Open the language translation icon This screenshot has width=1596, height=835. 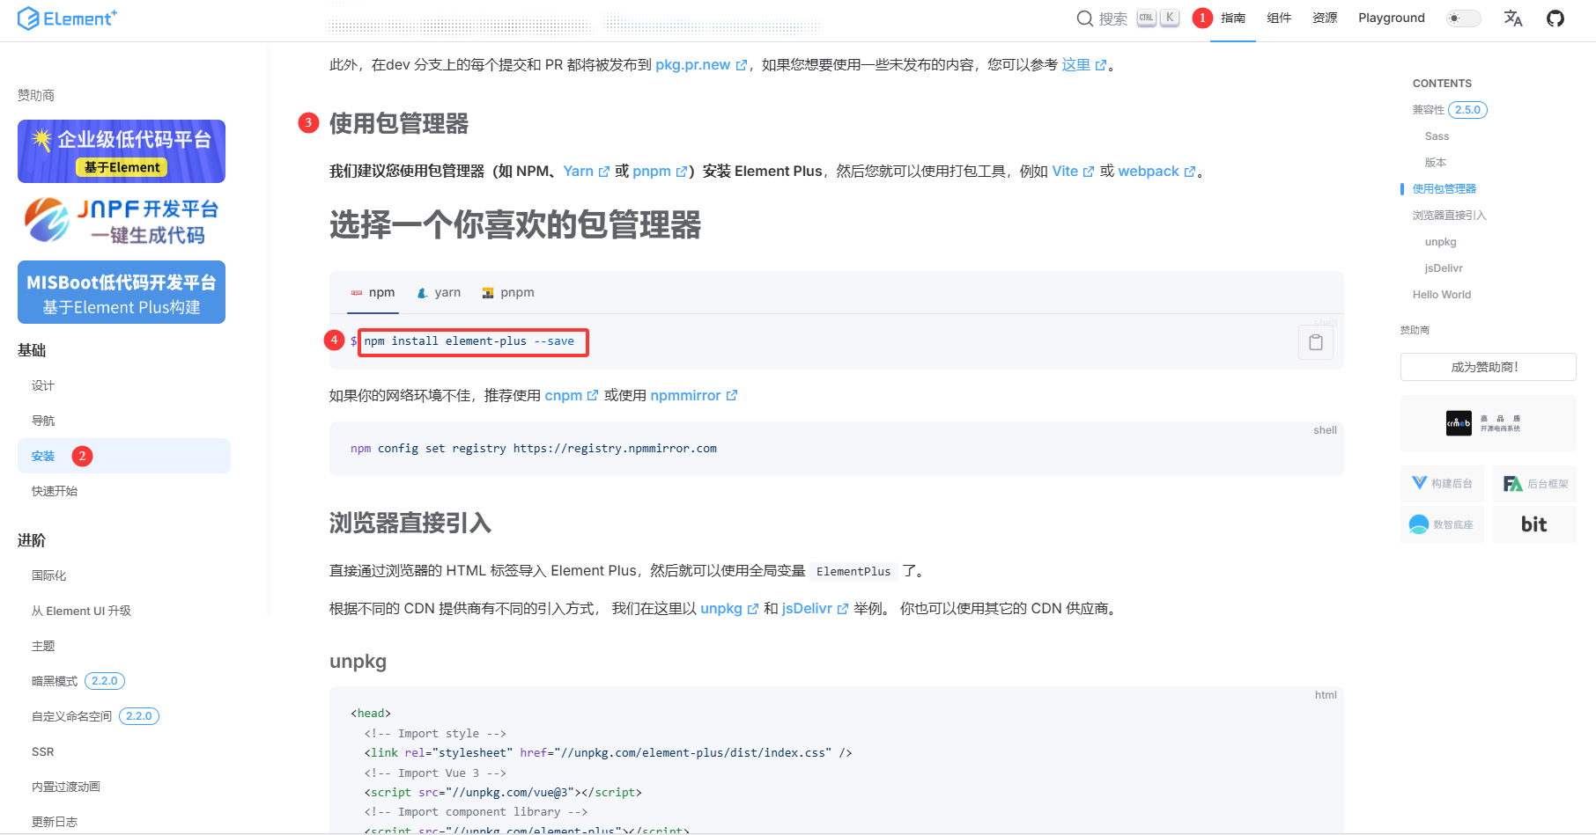click(x=1513, y=18)
